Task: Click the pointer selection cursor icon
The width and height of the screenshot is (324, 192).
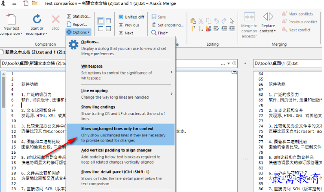Action: click(232, 21)
